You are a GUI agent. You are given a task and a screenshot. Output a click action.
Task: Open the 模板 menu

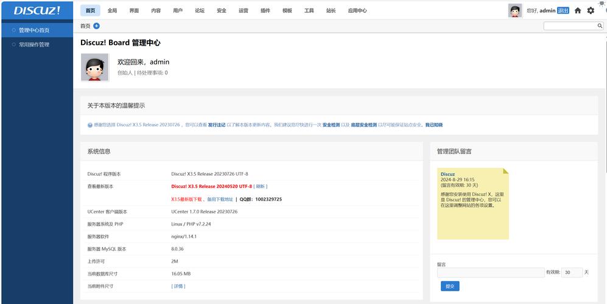coord(287,10)
